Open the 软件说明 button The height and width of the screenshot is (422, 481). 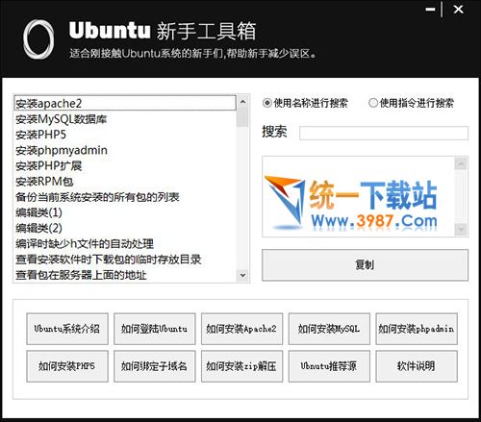tap(417, 366)
